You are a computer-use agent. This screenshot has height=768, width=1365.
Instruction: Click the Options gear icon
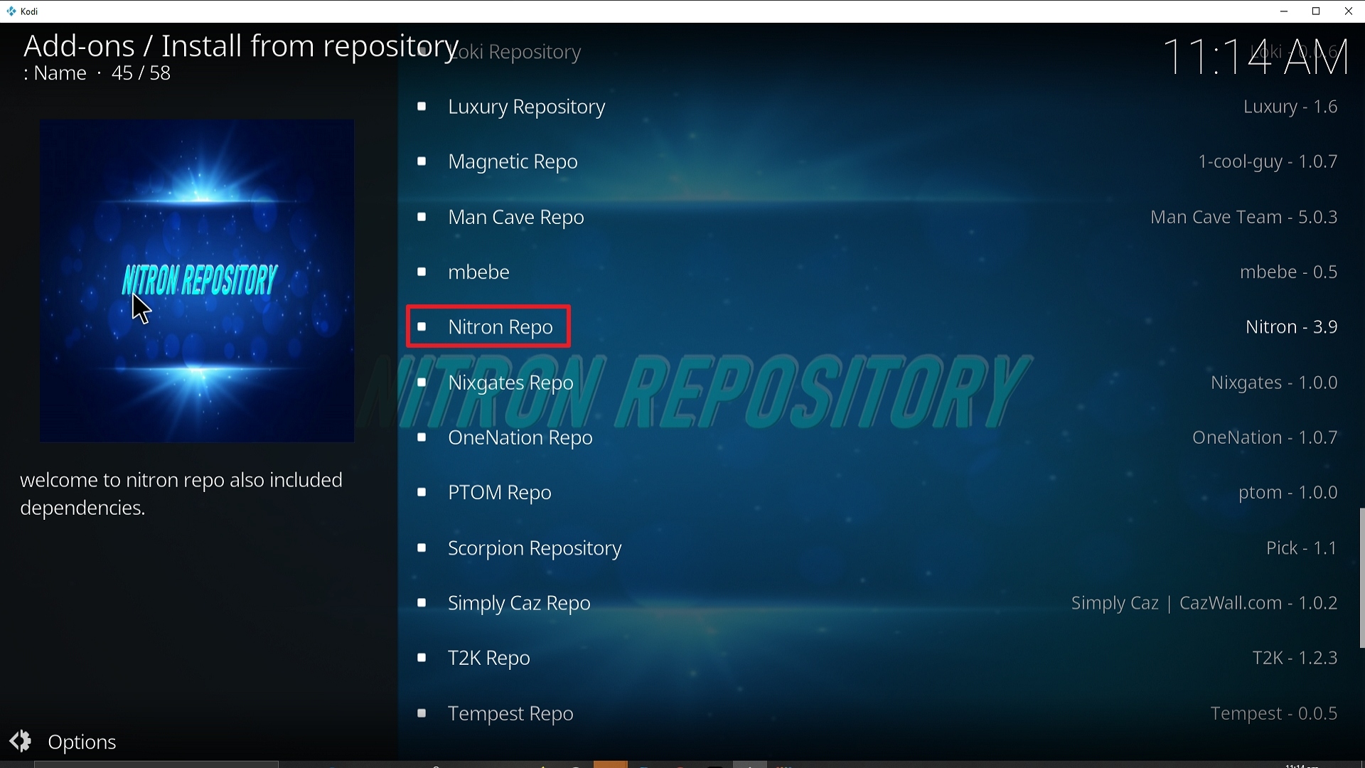pyautogui.click(x=21, y=741)
